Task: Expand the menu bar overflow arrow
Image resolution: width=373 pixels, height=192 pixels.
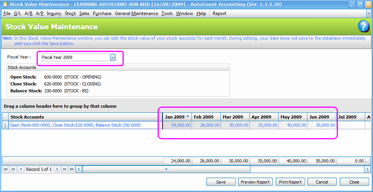Action: [x=369, y=13]
